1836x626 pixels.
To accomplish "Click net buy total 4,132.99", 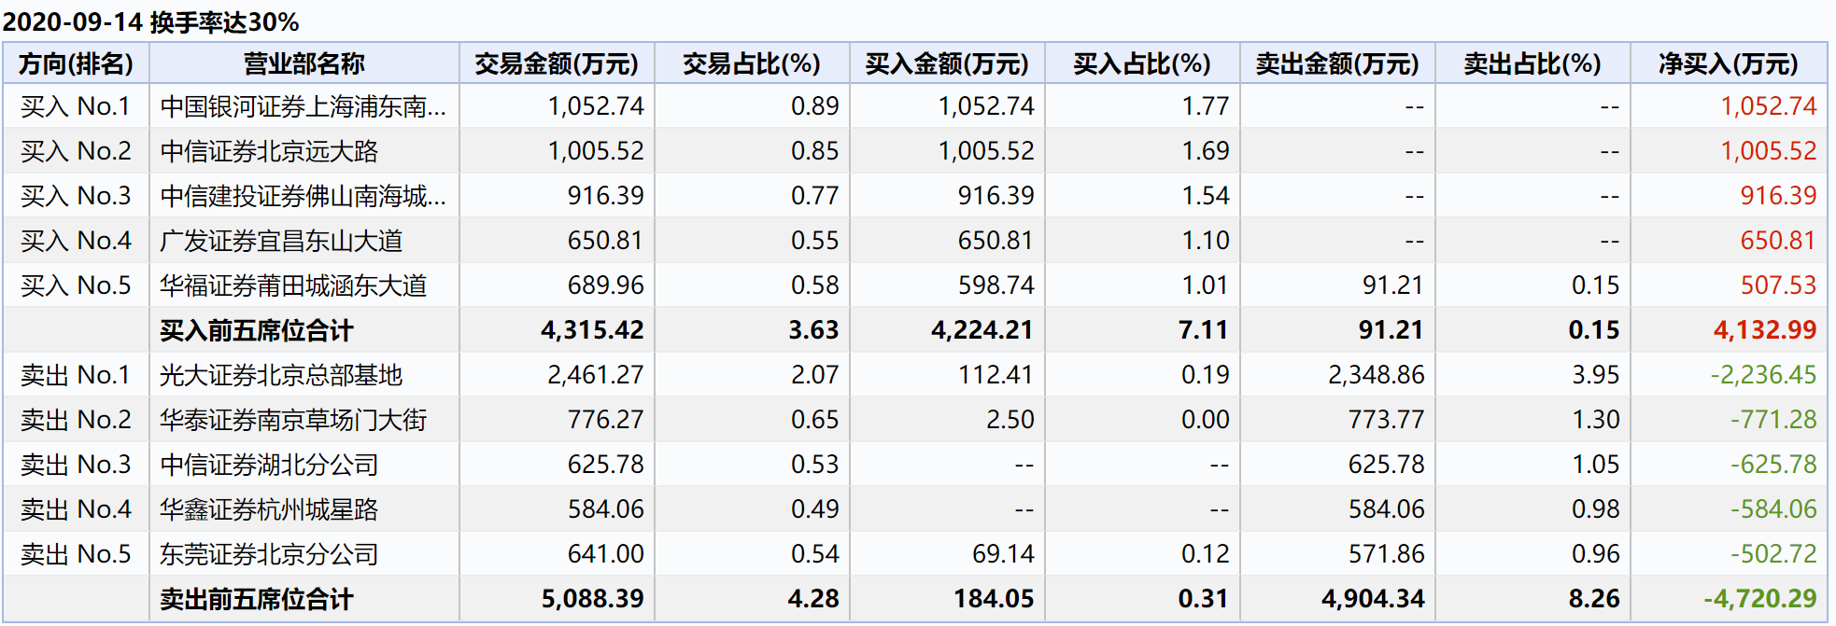I will 1765,330.
